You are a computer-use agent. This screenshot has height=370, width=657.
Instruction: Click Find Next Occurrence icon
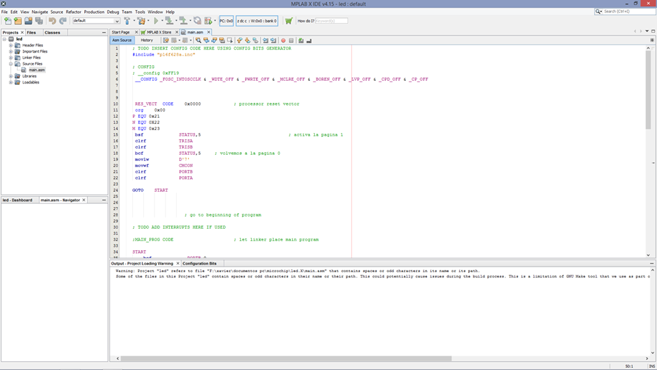coord(214,40)
